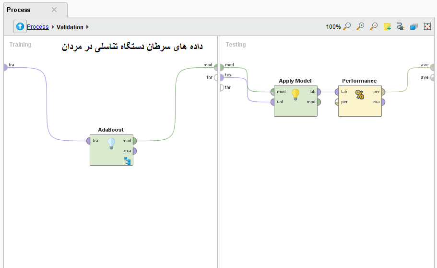Image resolution: width=437 pixels, height=268 pixels.
Task: Select the Performance operator percent icon
Action: 360,95
